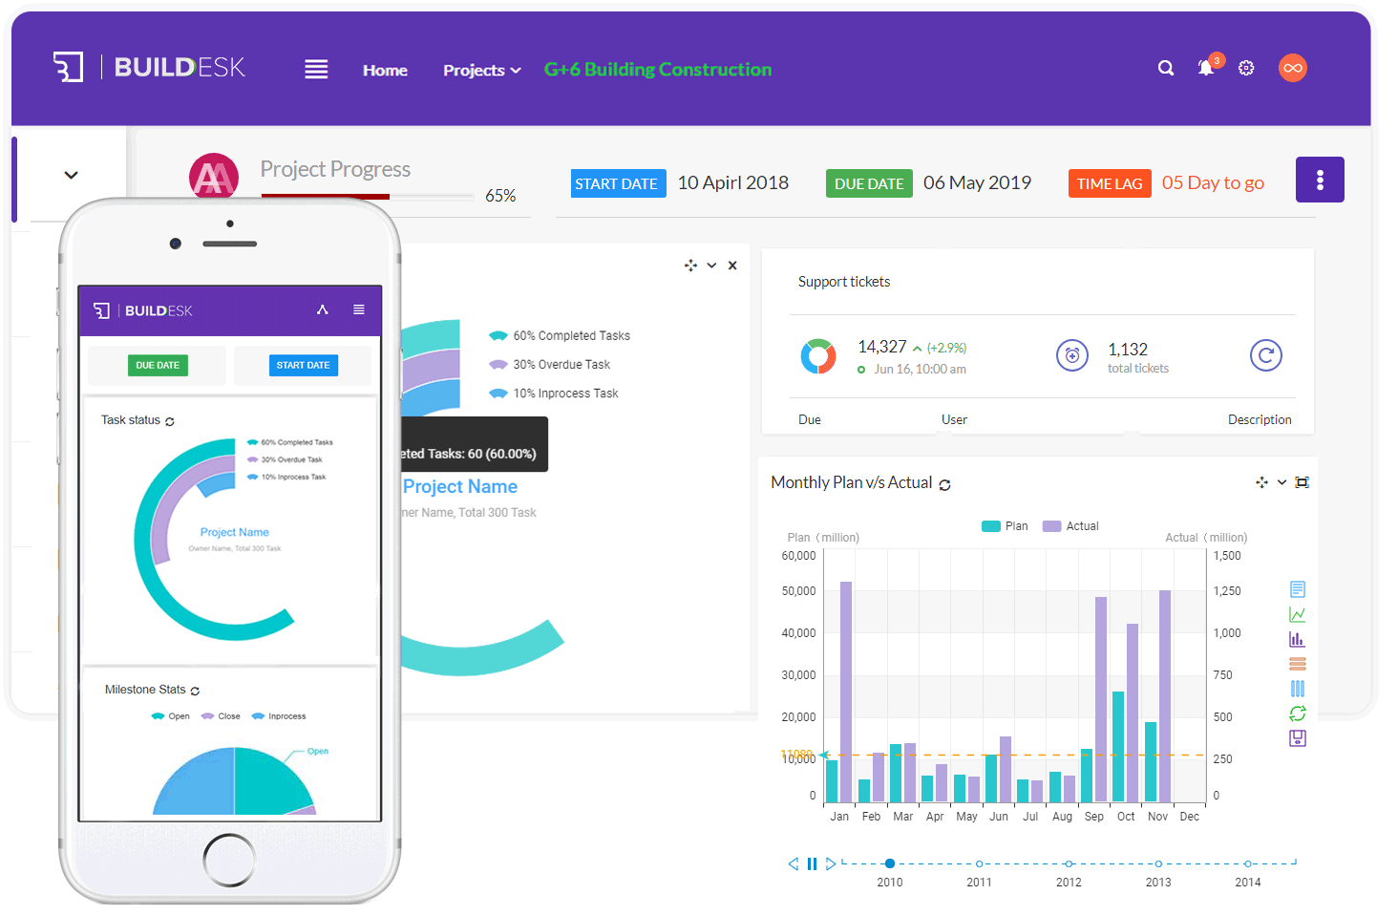This screenshot has width=1398, height=916.
Task: Refresh the Monthly Plan v/s Actual chart
Action: tap(944, 485)
